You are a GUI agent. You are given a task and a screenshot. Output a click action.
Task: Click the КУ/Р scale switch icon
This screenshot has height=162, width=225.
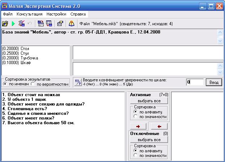pyautogui.click(x=78, y=82)
